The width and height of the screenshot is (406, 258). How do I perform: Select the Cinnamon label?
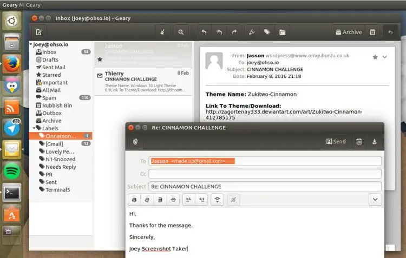61,136
